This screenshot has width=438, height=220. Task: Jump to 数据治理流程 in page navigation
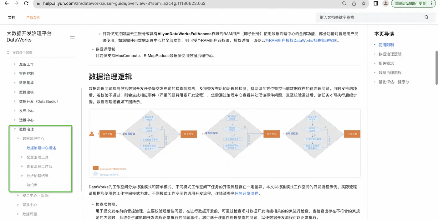tap(390, 72)
